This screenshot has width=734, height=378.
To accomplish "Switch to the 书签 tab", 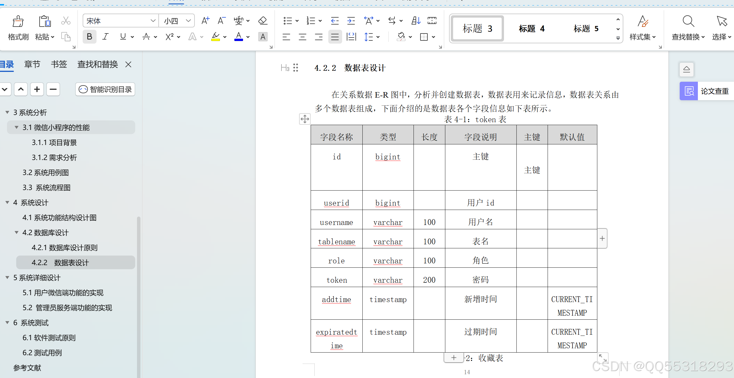I will pos(59,64).
